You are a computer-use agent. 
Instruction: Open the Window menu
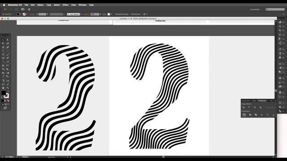[x=83, y=5]
